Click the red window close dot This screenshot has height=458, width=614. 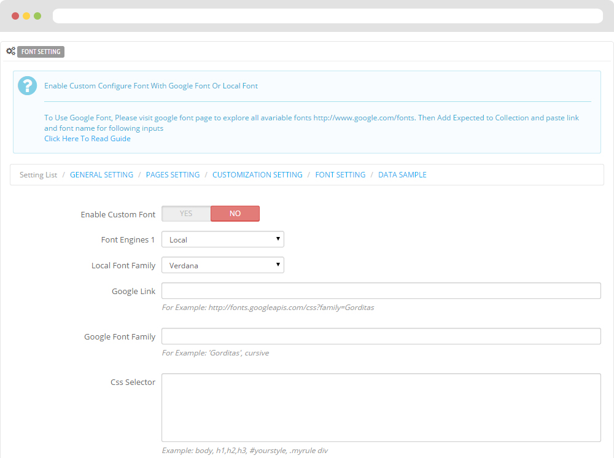point(15,16)
